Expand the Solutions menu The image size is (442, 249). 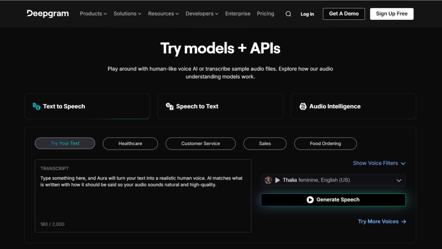127,13
